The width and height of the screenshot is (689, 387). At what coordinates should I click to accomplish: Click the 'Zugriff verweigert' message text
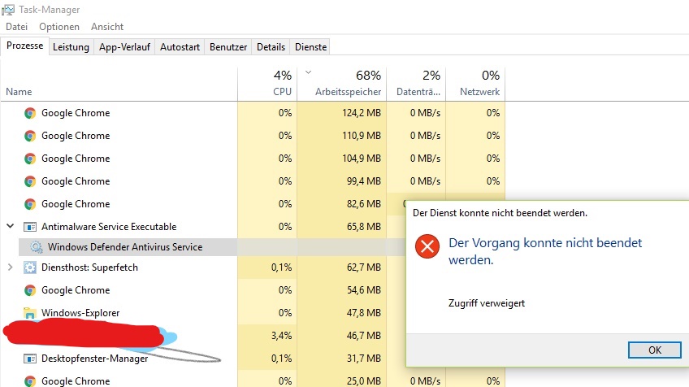tap(487, 303)
